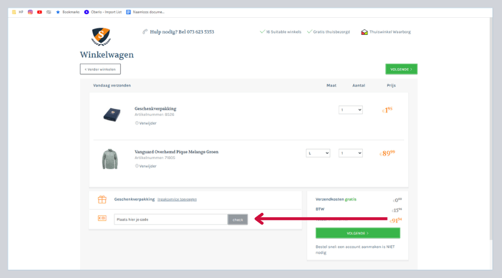Remove Vanguard Overhemd with Verwijder
Viewport: 502px width, 278px height.
pos(147,166)
